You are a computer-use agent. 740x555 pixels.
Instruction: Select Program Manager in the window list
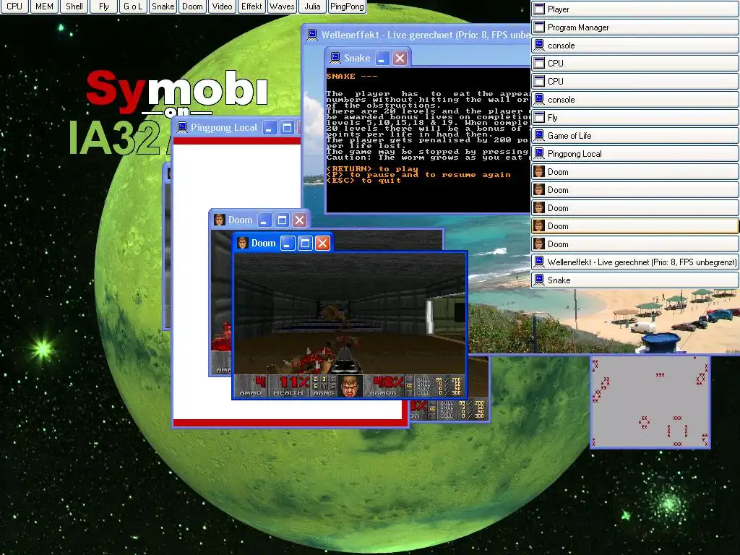[634, 27]
